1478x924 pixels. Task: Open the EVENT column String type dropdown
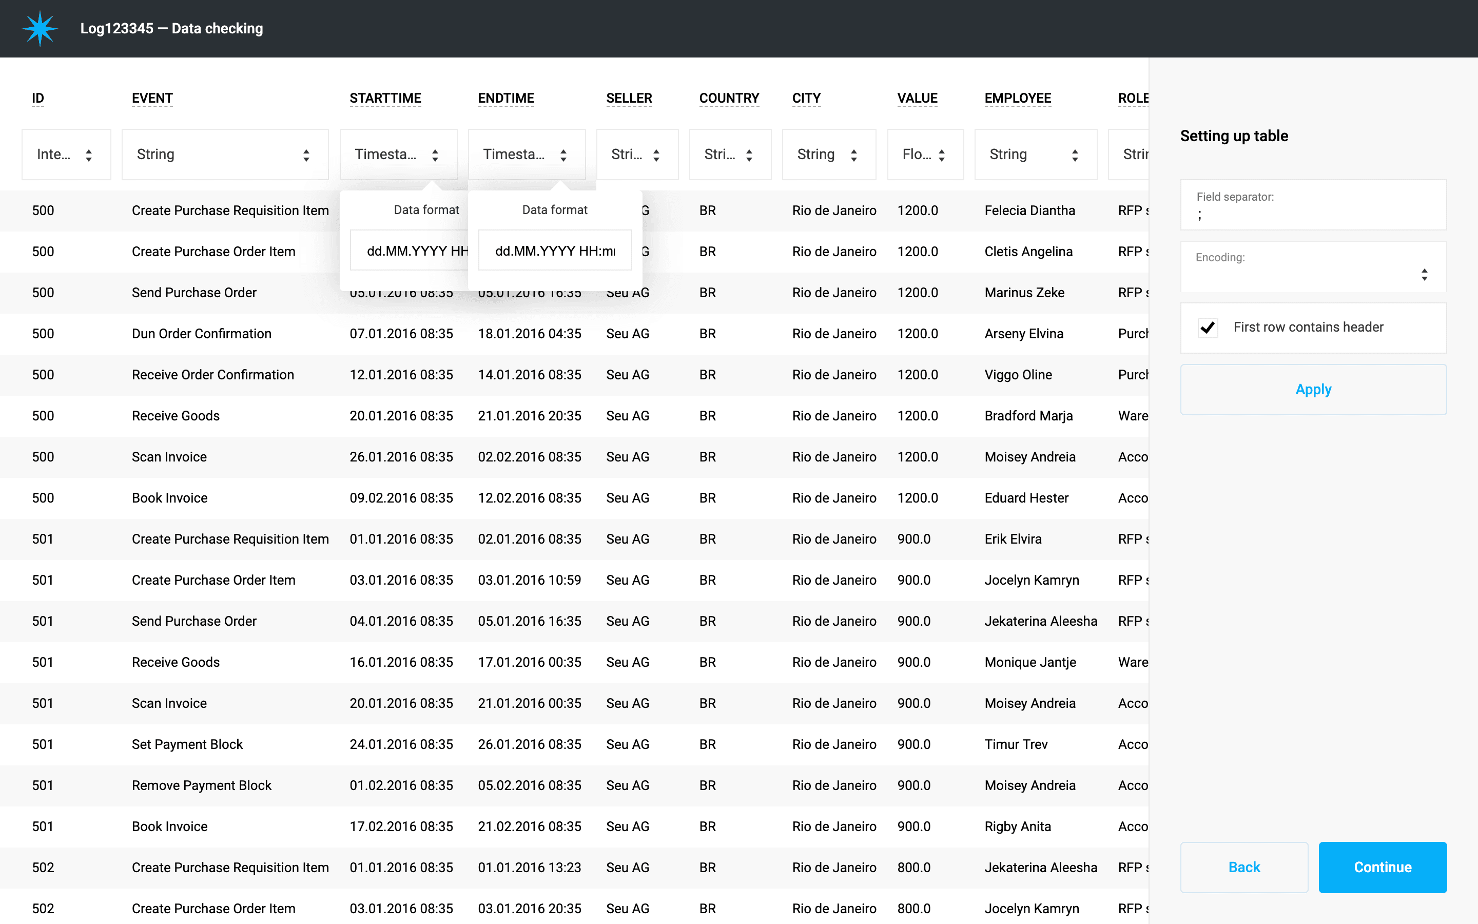click(x=225, y=155)
